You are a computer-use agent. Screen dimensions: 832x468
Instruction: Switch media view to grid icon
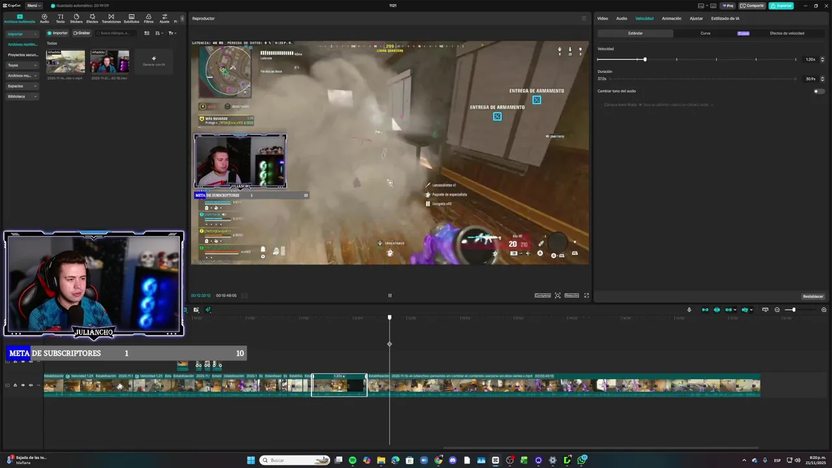147,33
